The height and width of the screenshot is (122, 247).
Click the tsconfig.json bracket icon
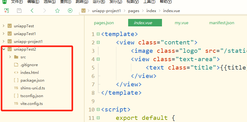click(16, 96)
